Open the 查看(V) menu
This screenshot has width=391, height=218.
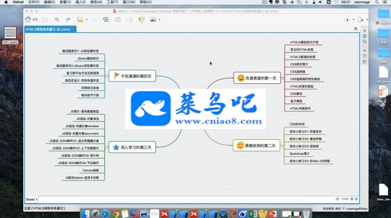(65, 2)
